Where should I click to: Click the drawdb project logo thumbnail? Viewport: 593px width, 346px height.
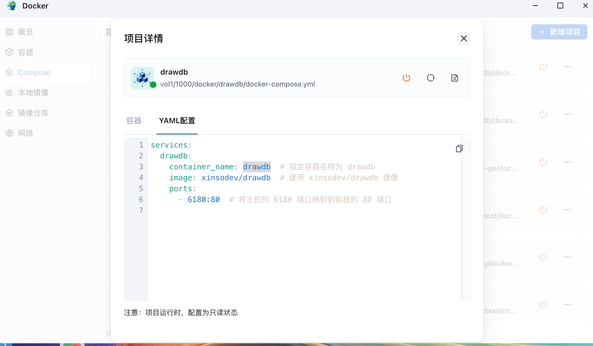point(142,78)
